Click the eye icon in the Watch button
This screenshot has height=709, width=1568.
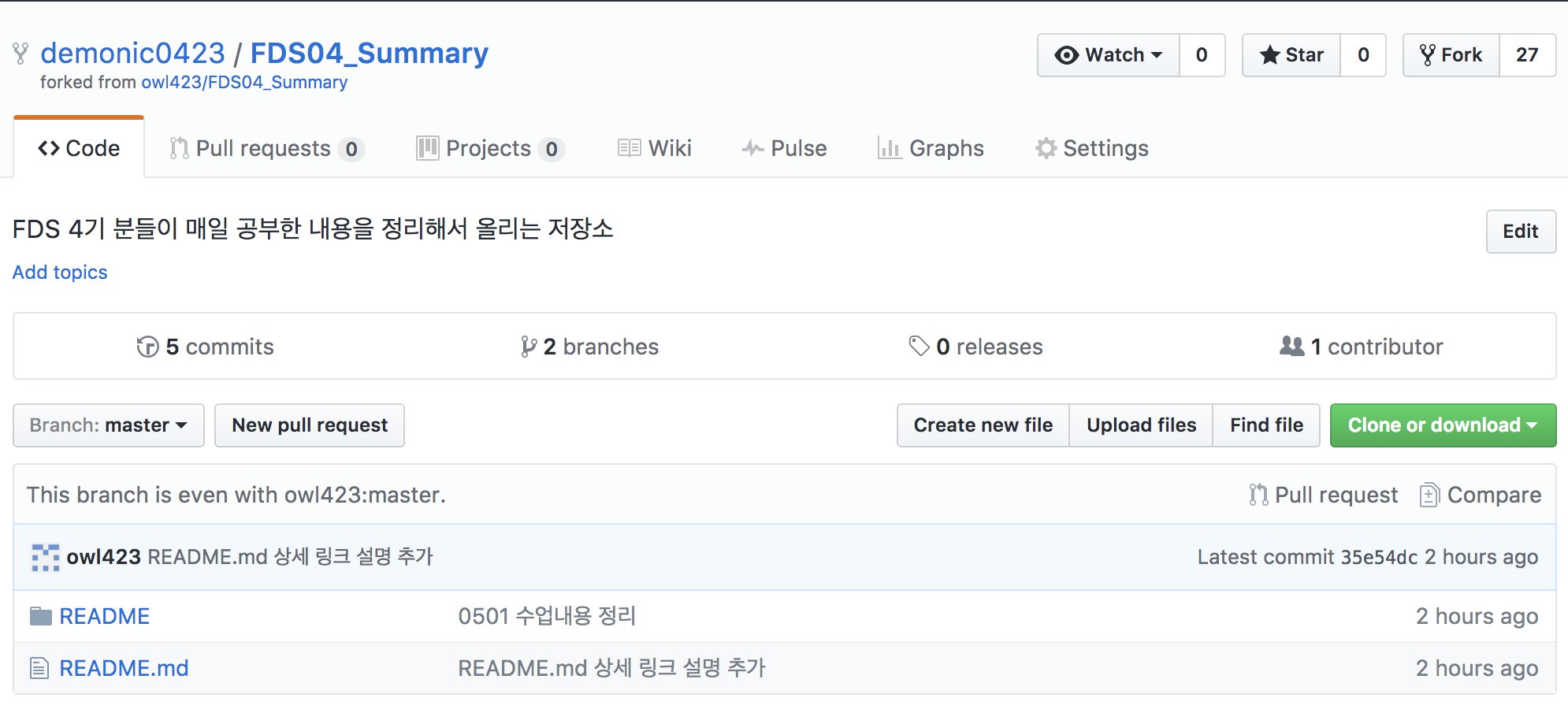[1066, 55]
